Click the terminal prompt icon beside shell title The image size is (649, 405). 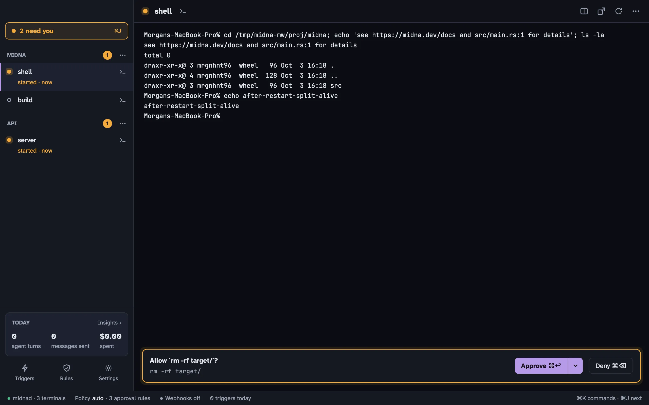(183, 11)
